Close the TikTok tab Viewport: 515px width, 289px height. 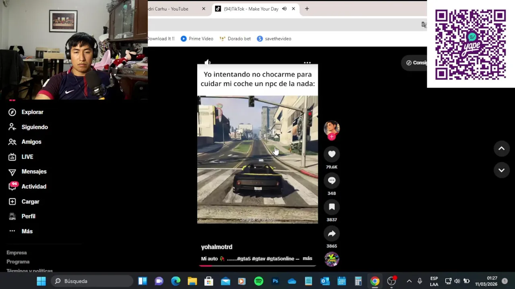coord(293,9)
